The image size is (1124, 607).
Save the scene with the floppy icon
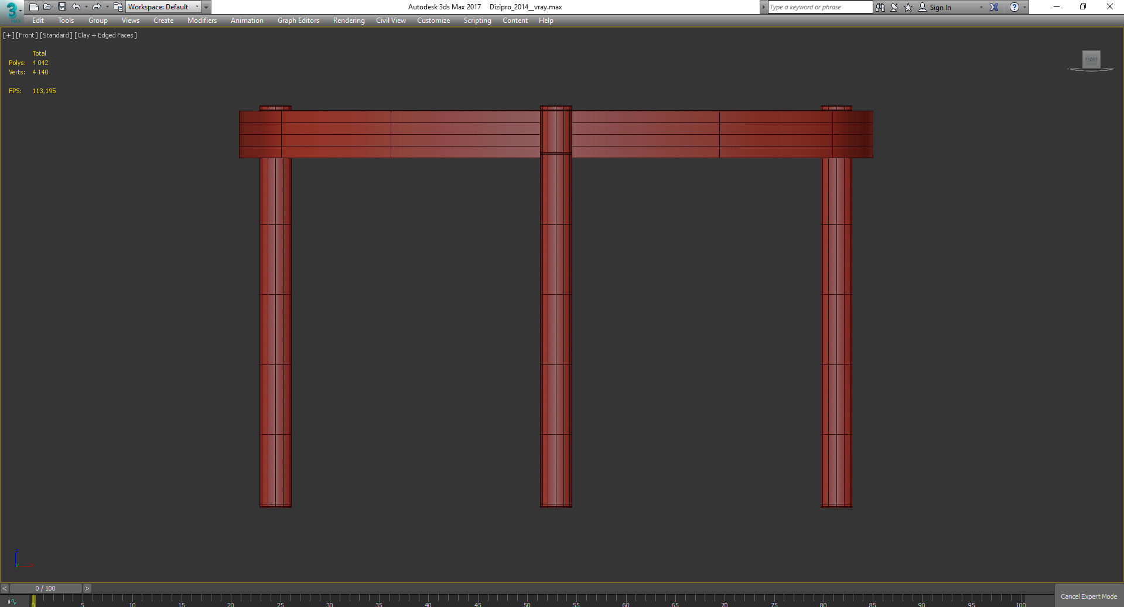[x=62, y=7]
